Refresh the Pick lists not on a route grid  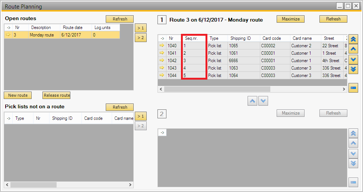[x=120, y=107]
